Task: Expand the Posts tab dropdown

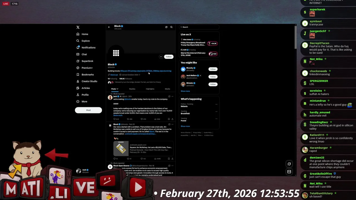Action: [x=117, y=89]
